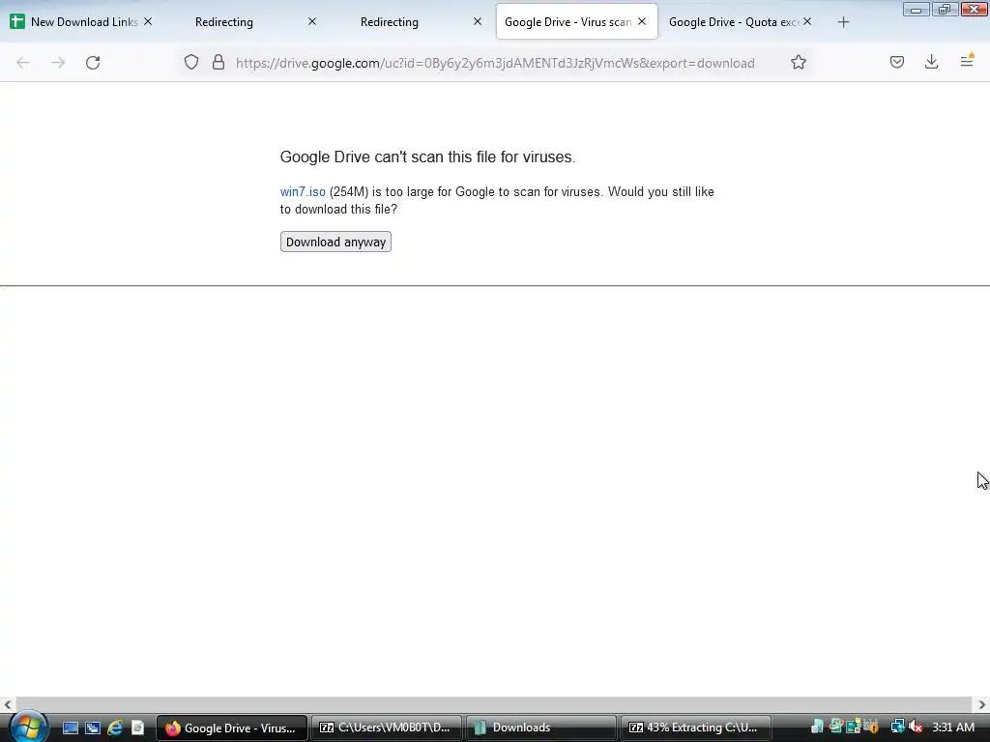Click the first system tray icon
990x742 pixels.
coord(817,727)
